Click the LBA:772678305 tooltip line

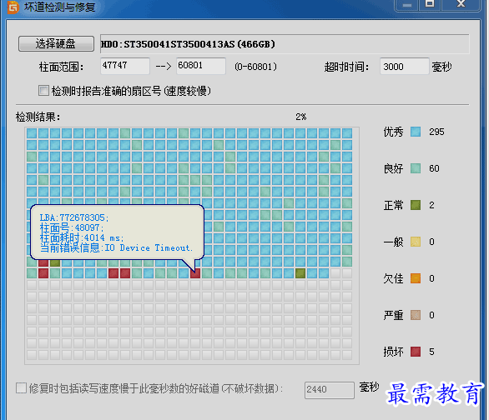[74, 217]
